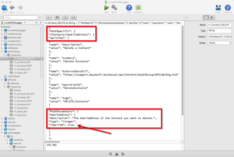Viewport: 234px width, 157px height.
Task: Click the "Delete a Contact" value text
Action: (x=77, y=48)
